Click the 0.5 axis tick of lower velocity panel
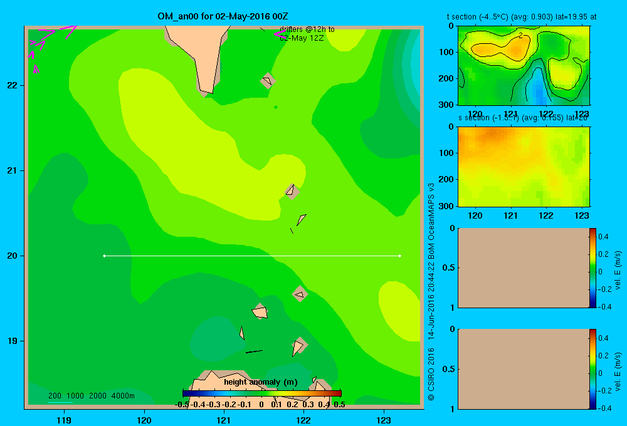The height and width of the screenshot is (426, 627). tap(449, 368)
